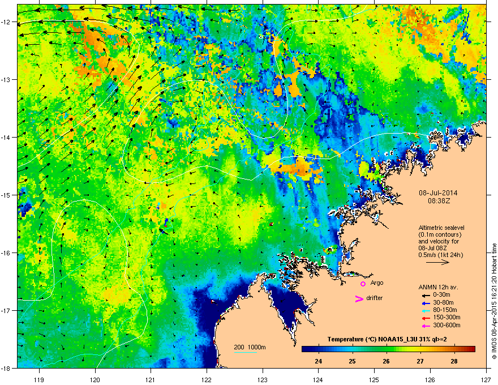Click the '150-300m' depth label

[447, 317]
